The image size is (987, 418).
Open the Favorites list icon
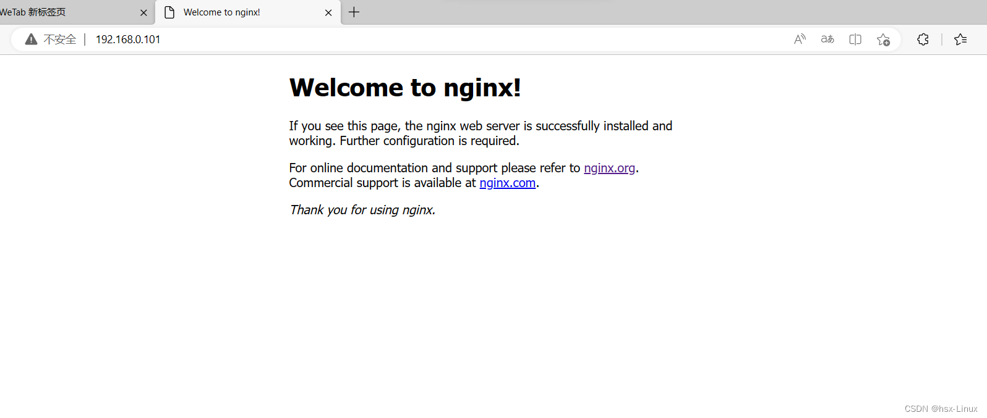960,40
